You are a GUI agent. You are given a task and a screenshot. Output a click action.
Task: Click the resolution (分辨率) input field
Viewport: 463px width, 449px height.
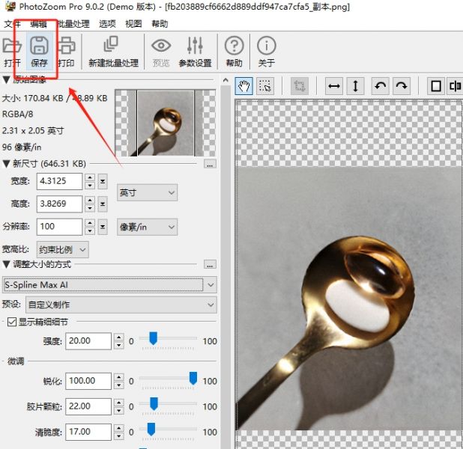tap(59, 227)
